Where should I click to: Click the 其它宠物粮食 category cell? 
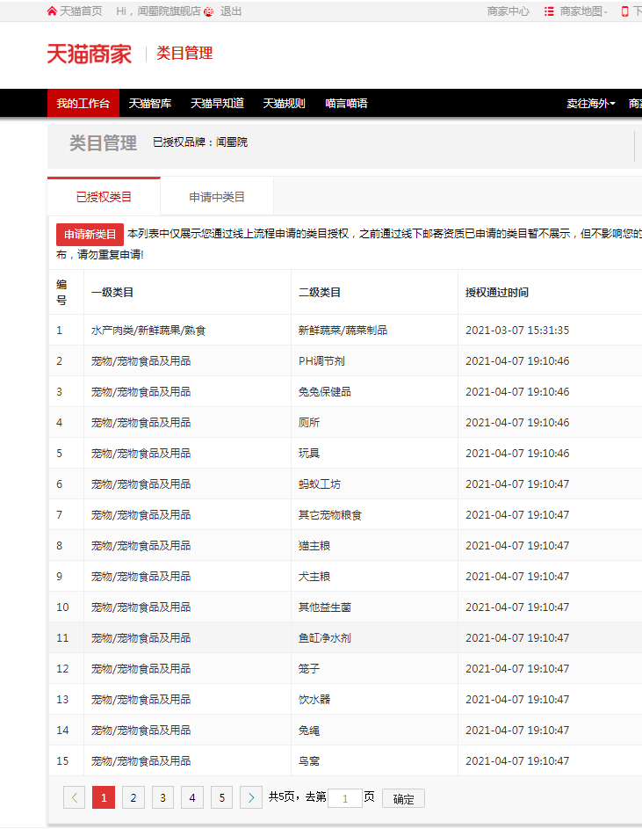click(x=329, y=514)
